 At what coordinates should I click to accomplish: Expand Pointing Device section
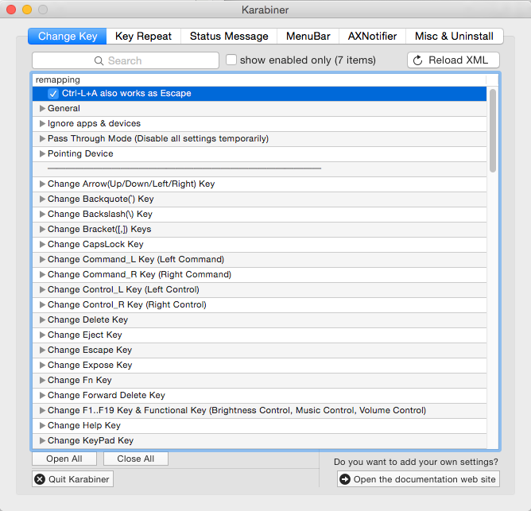tap(42, 153)
